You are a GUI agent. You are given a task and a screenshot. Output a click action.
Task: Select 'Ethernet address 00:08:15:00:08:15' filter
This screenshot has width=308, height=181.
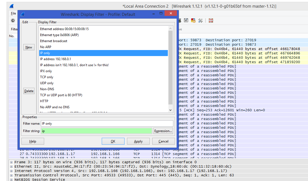[103, 29]
